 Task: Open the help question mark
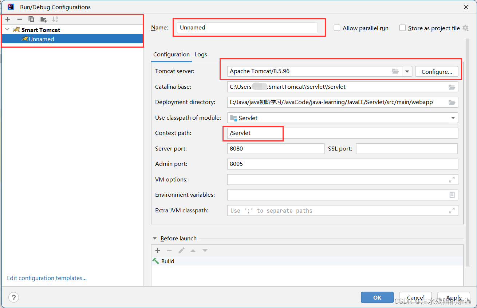point(13,297)
